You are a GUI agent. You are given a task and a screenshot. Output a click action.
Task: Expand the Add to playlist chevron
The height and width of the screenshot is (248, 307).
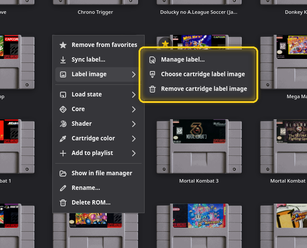tap(134, 153)
